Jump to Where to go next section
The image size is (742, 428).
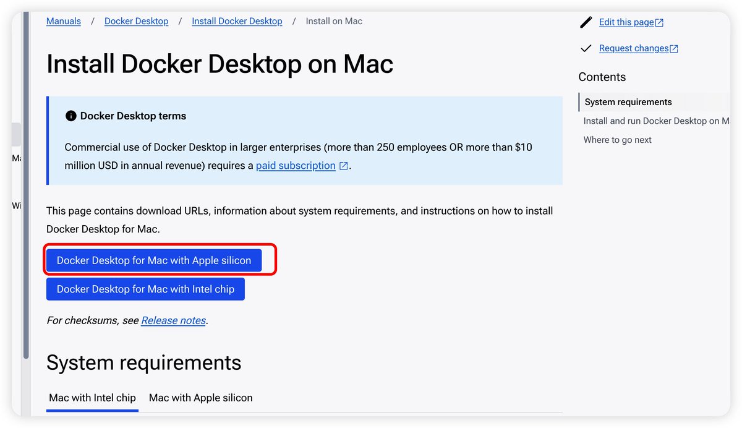coord(618,140)
